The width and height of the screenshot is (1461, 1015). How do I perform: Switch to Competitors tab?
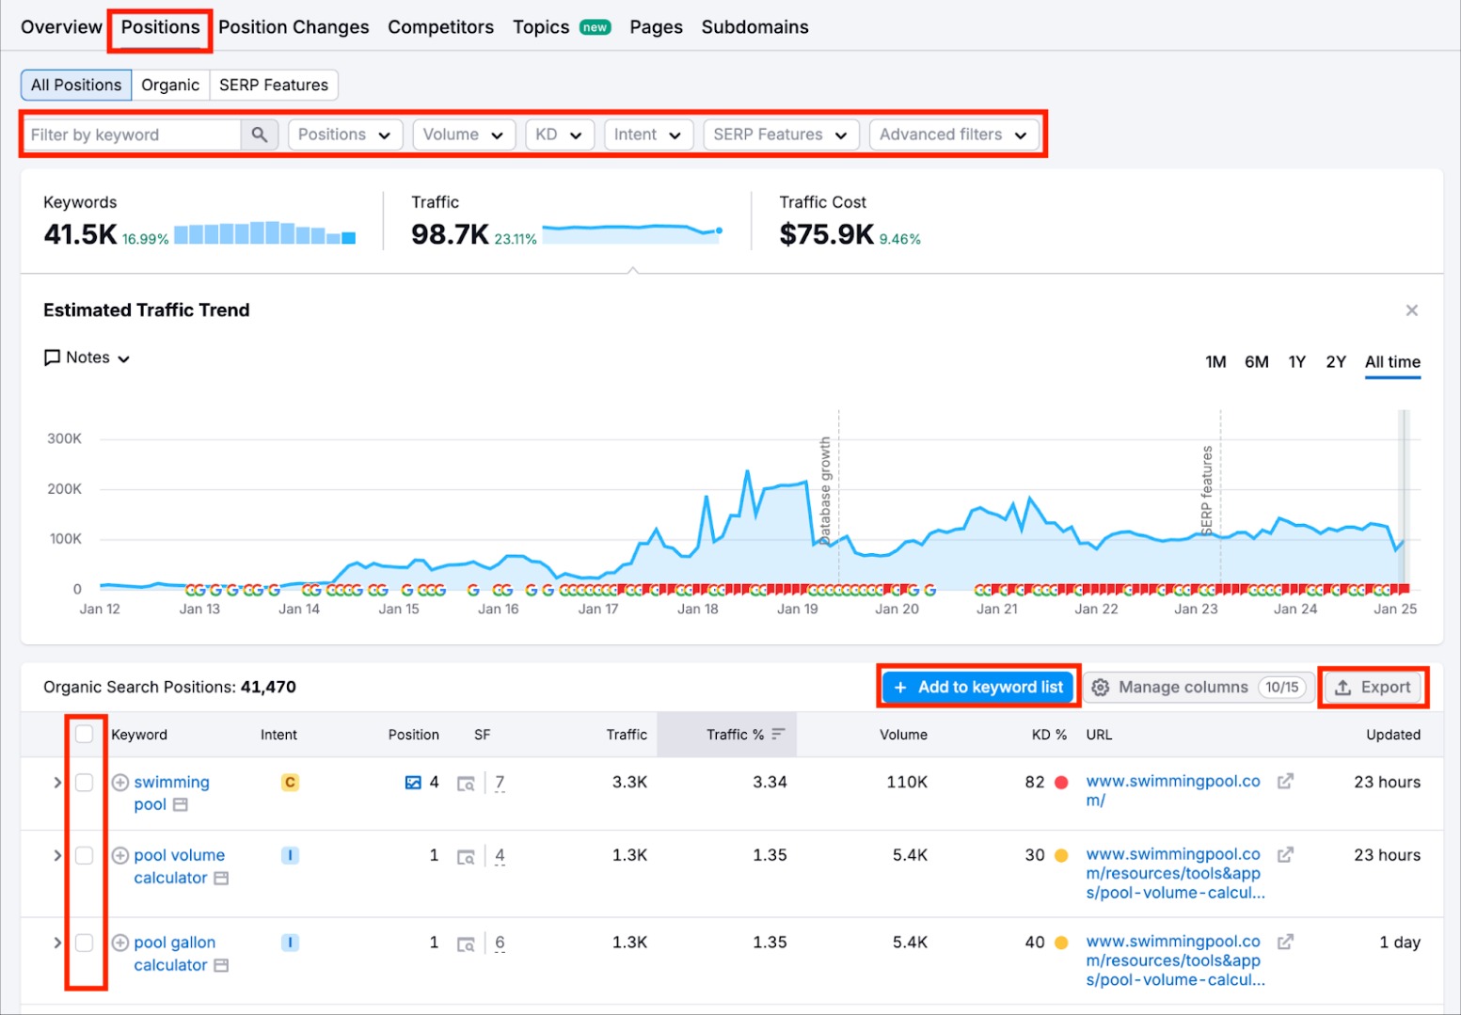(440, 27)
